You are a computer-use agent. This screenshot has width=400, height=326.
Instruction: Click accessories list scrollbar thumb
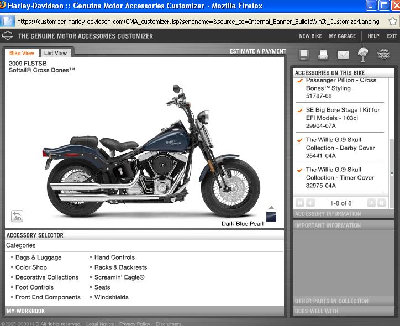(x=392, y=174)
